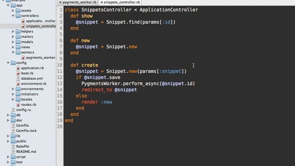Image resolution: width=295 pixels, height=166 pixels.
Task: Click the assets folder icon
Action: pos(18,11)
